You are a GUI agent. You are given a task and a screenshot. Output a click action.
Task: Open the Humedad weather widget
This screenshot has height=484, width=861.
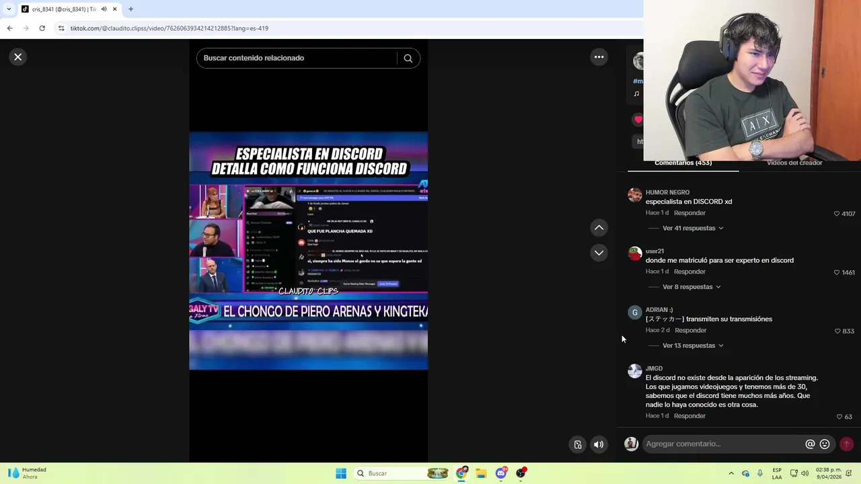click(x=28, y=473)
